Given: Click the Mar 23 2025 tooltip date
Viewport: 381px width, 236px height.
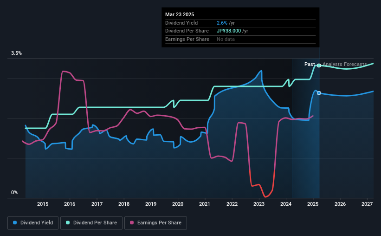Looking at the screenshot, I should (180, 14).
